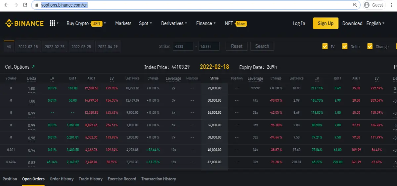Click call last price 18,223.06
The width and height of the screenshot is (397, 186).
point(132,88)
